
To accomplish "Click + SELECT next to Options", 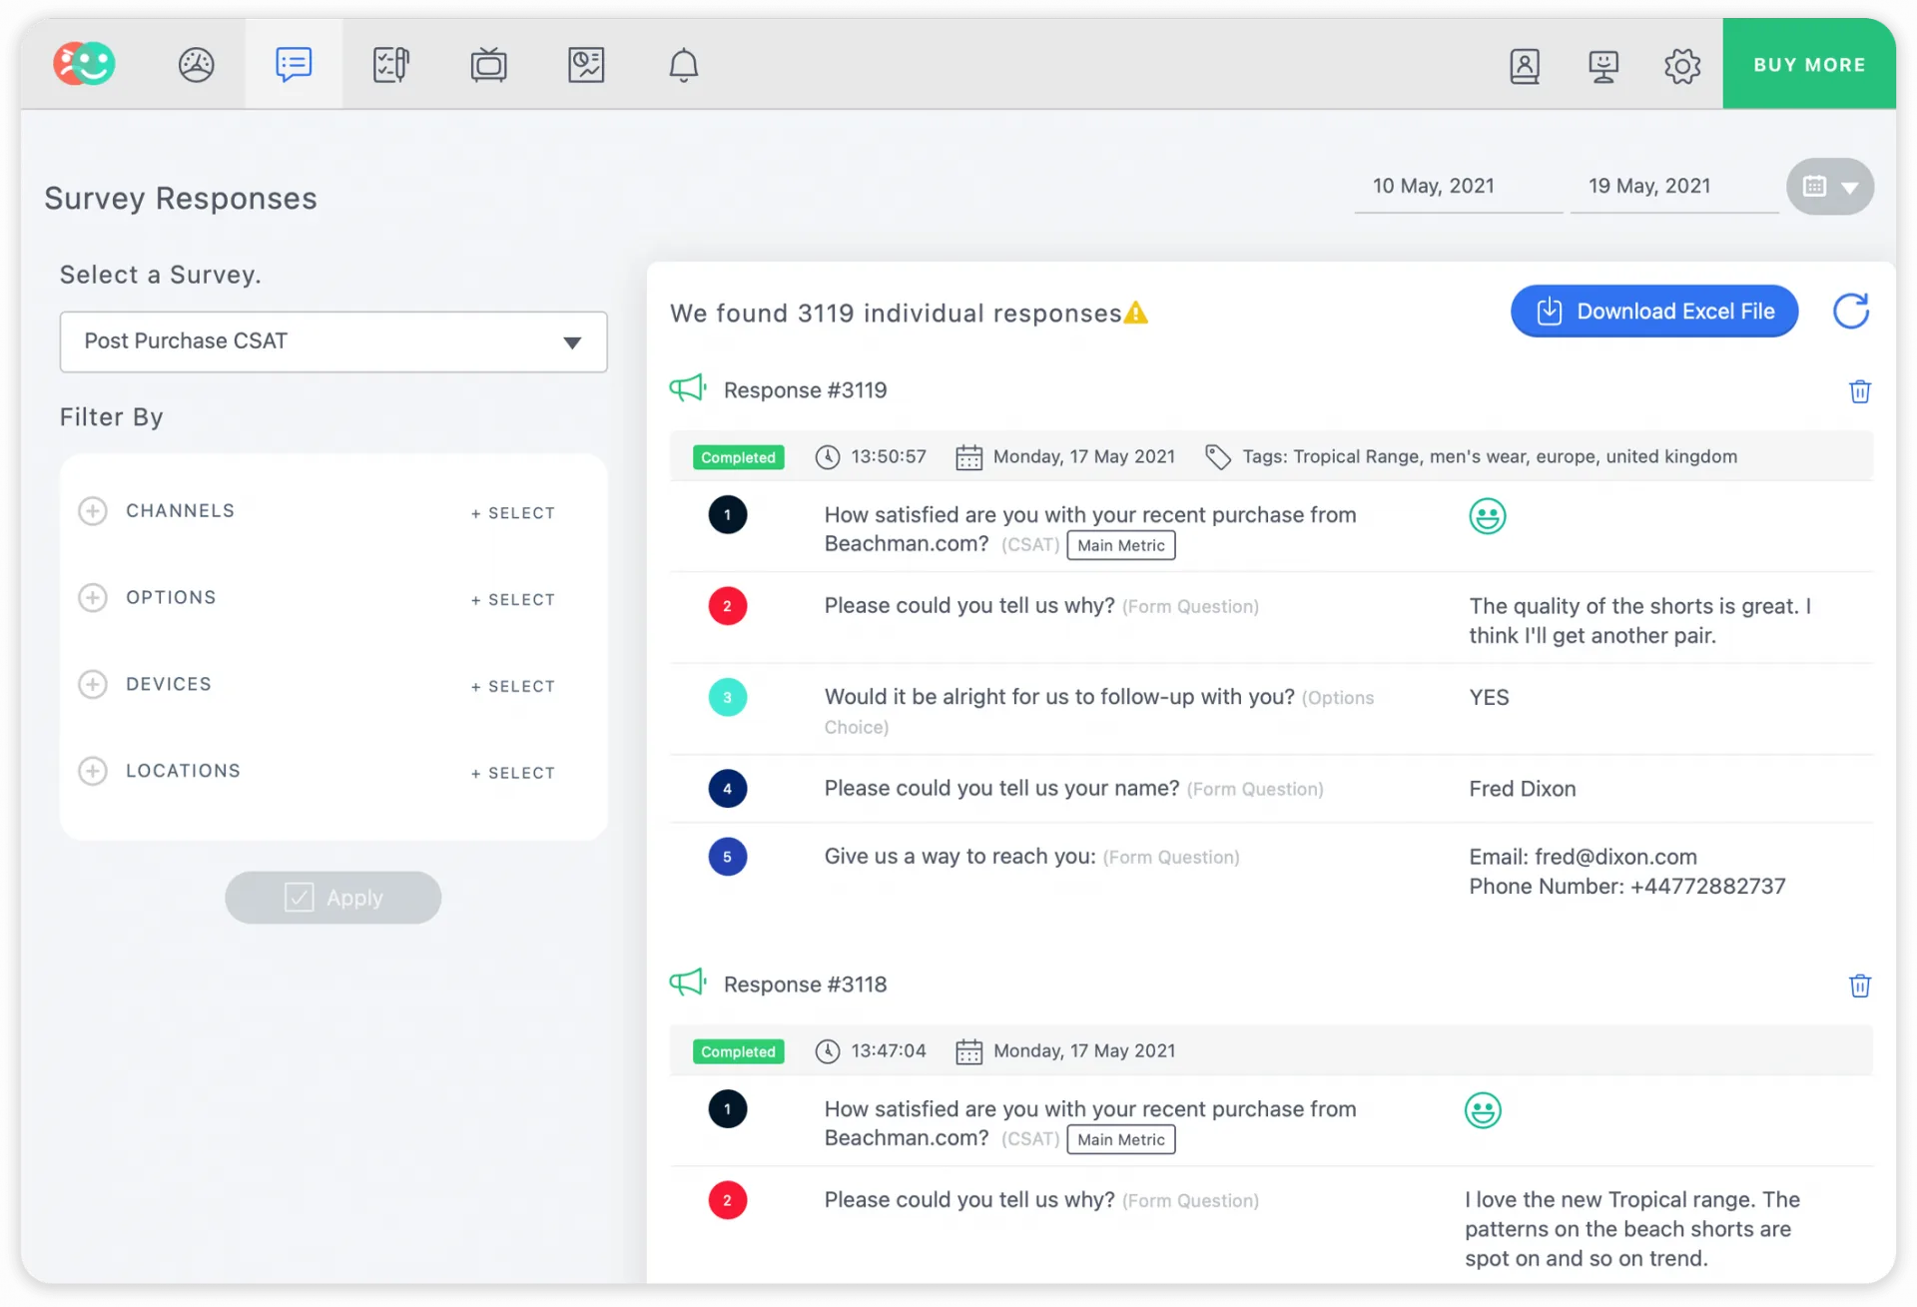I will [513, 599].
